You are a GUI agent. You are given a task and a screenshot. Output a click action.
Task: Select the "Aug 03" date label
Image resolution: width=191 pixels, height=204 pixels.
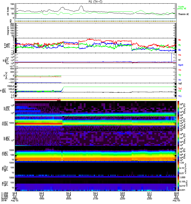click(x=176, y=200)
